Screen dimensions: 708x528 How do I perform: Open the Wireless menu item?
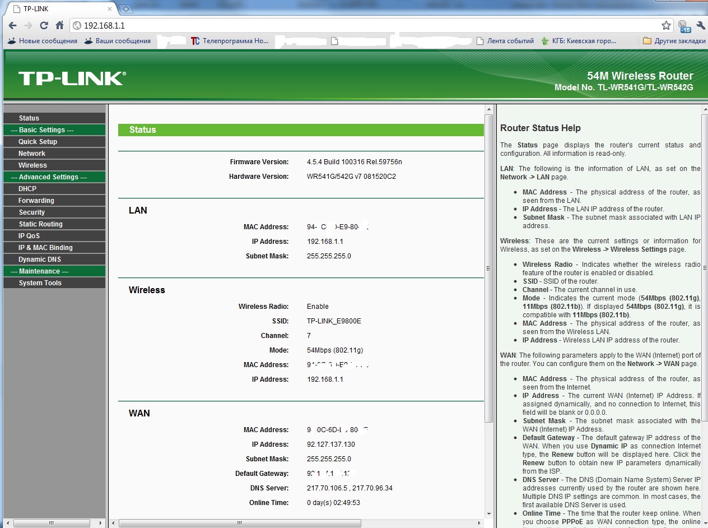point(54,165)
